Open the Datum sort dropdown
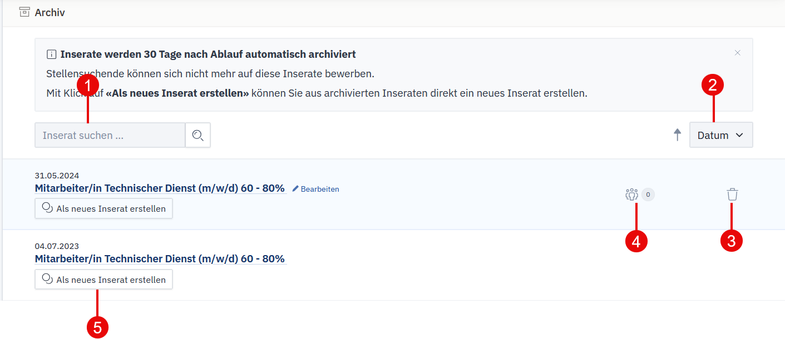Image resolution: width=785 pixels, height=339 pixels. coord(714,135)
